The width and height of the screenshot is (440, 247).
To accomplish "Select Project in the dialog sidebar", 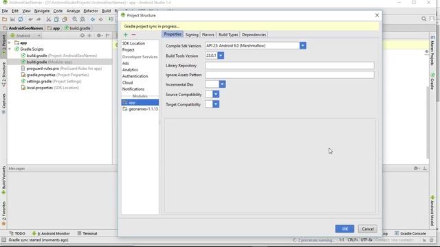I will [129, 50].
